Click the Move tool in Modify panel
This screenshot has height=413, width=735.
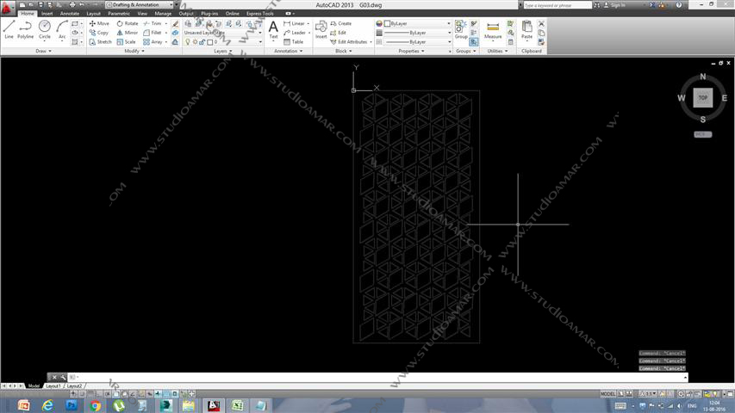pyautogui.click(x=99, y=23)
